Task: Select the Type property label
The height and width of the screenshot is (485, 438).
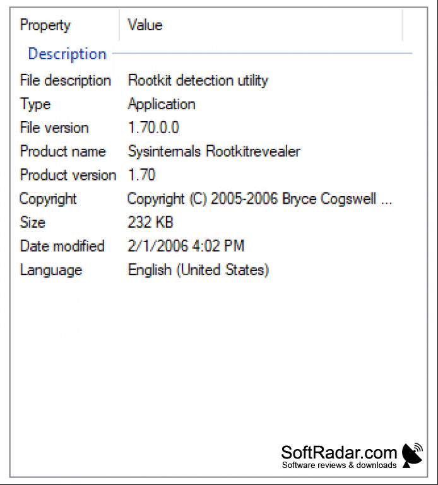Action: pyautogui.click(x=35, y=105)
